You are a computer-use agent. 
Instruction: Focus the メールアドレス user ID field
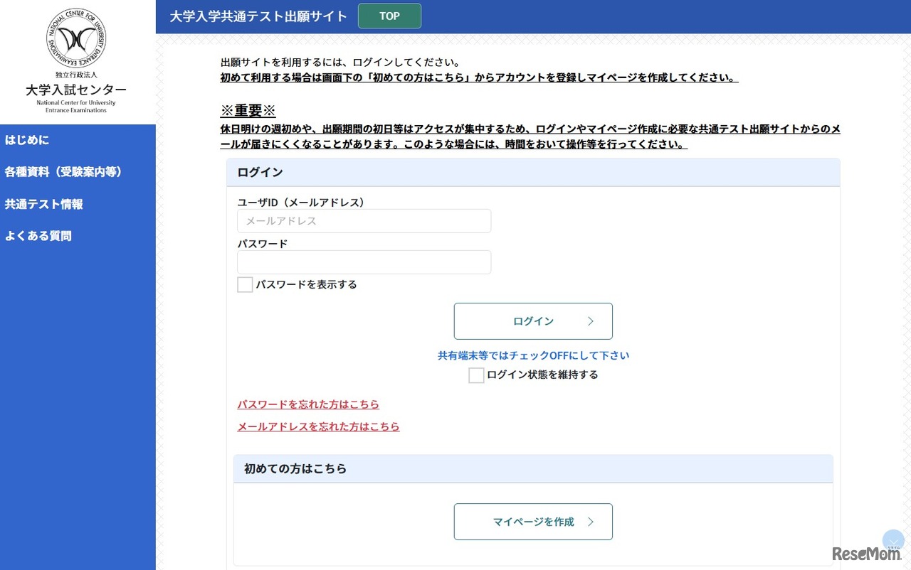(x=364, y=221)
